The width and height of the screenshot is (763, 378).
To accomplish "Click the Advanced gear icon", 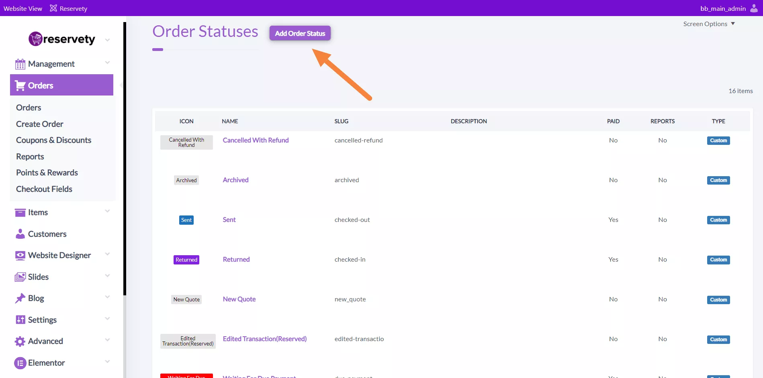I will pyautogui.click(x=20, y=341).
